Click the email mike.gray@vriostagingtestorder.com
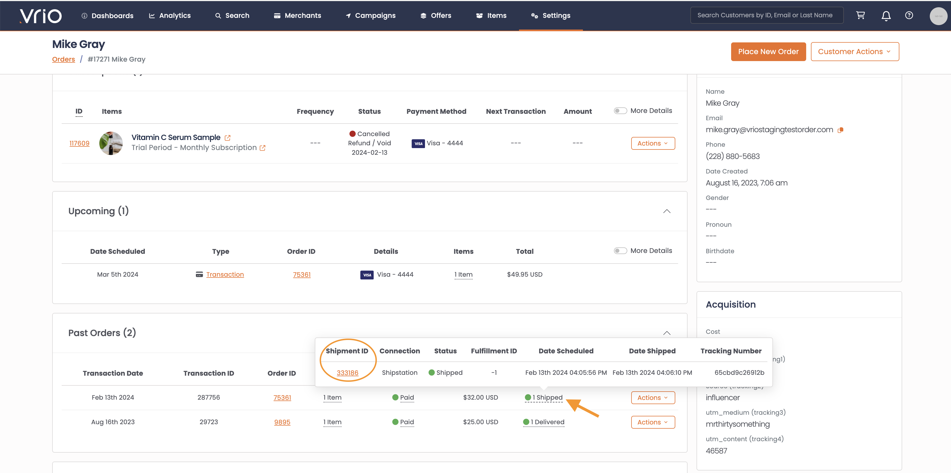951x473 pixels. (769, 130)
